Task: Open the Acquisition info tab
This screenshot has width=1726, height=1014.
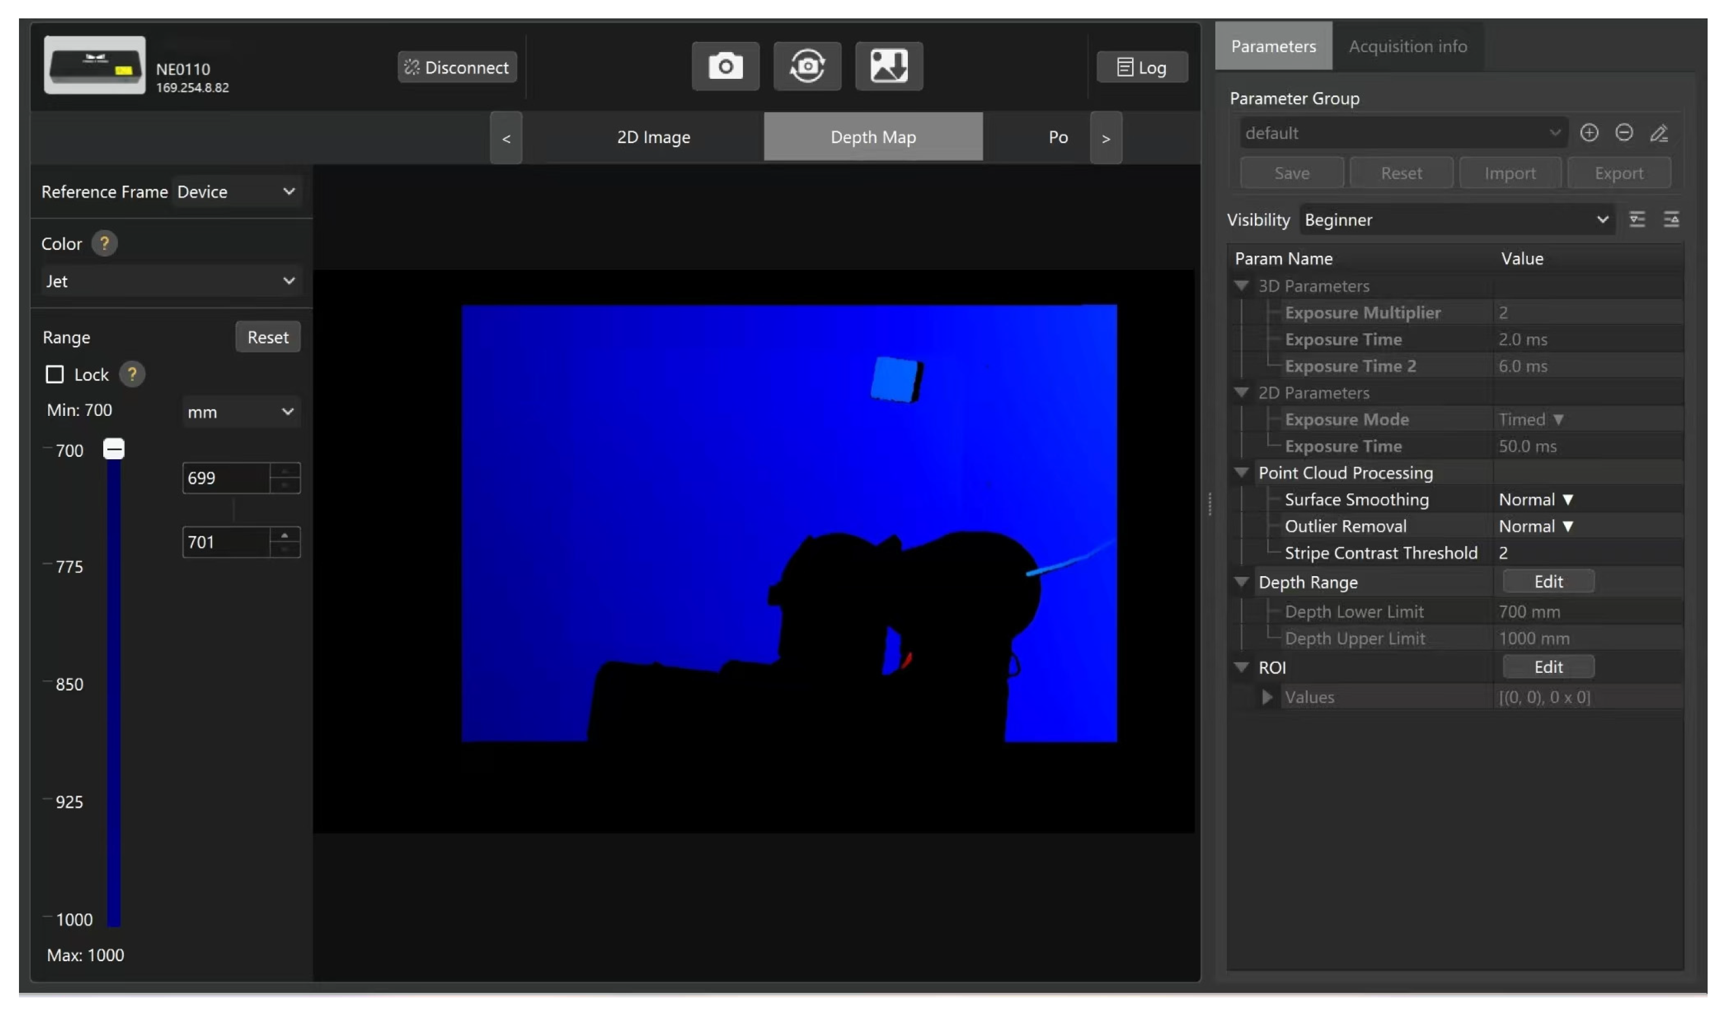Action: point(1407,46)
